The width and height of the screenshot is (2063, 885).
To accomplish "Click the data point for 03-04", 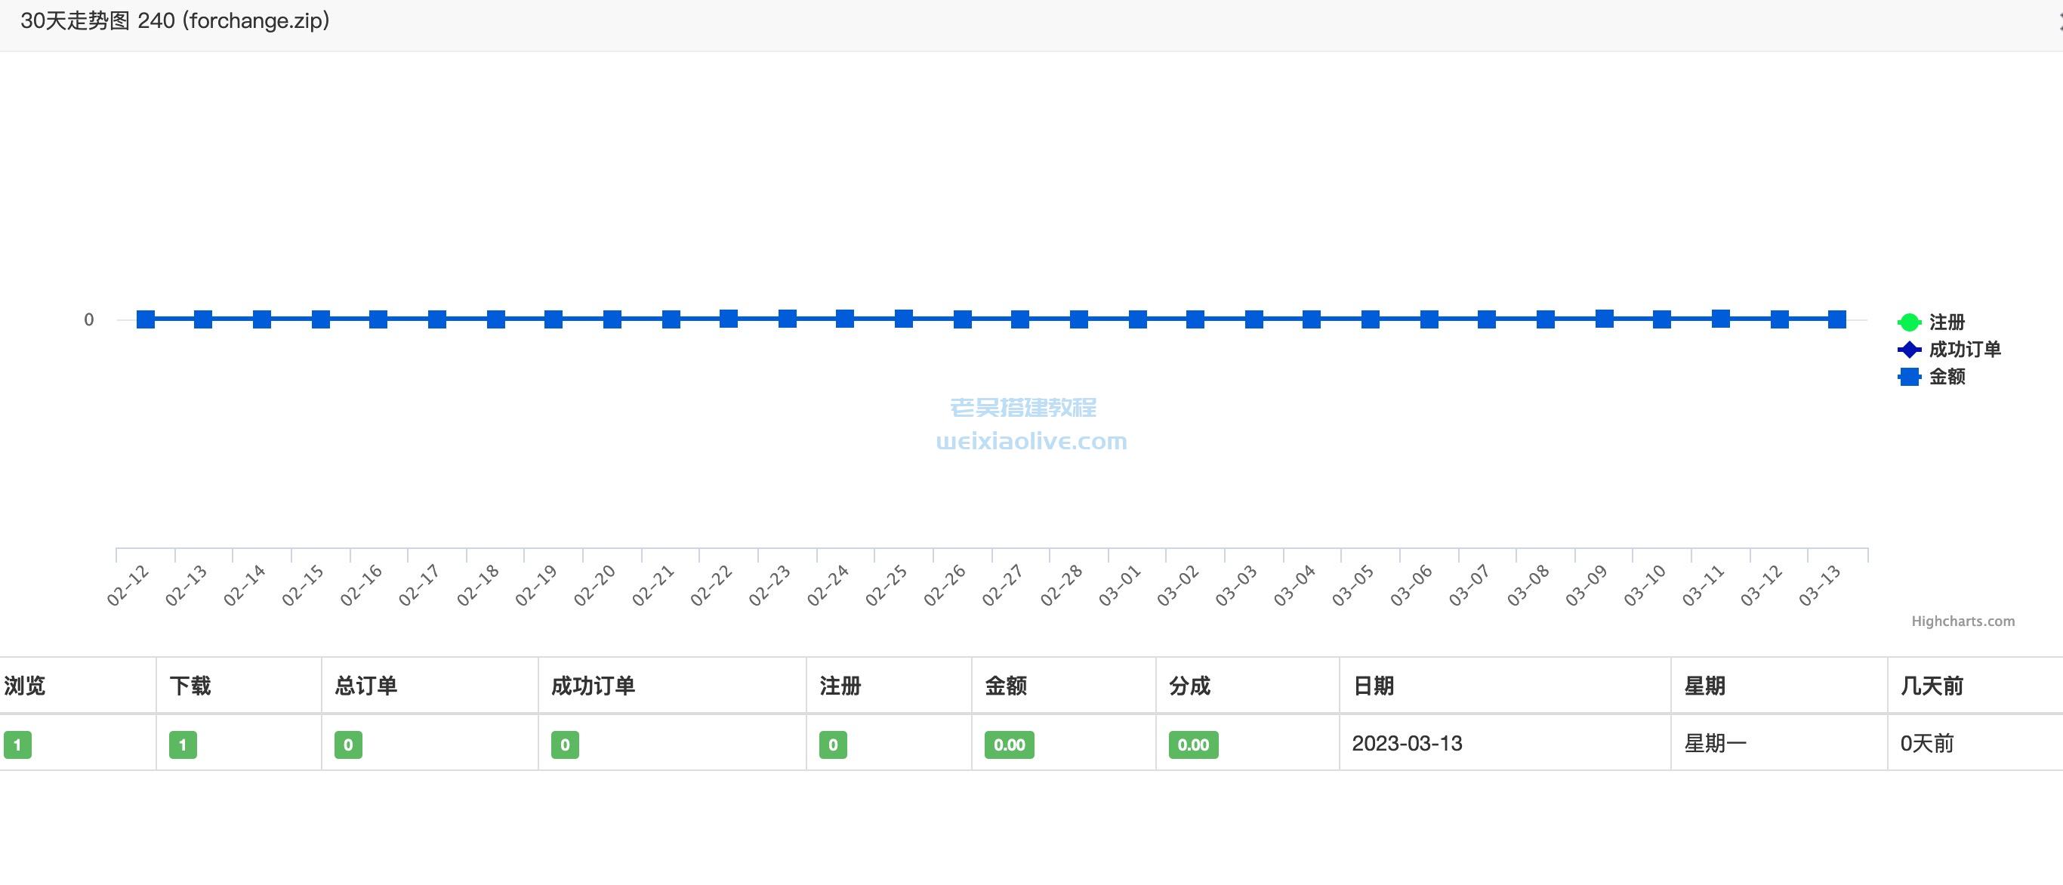I will tap(1312, 319).
